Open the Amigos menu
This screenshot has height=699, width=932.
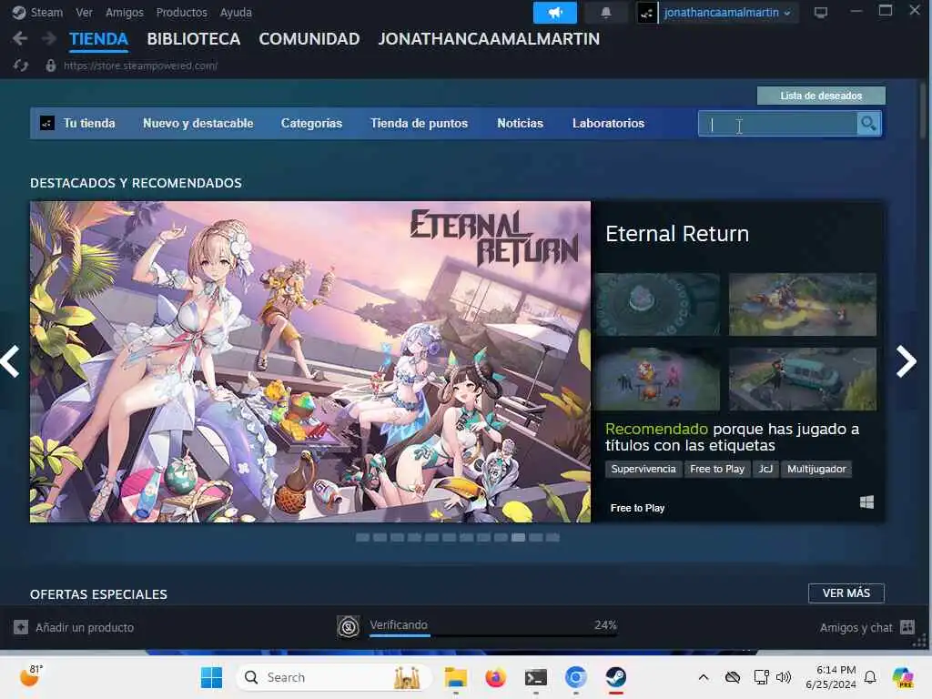(124, 13)
